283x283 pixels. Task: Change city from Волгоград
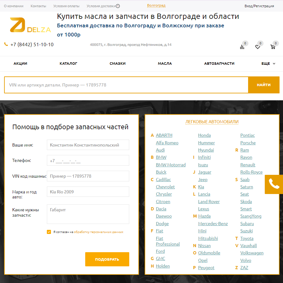(x=156, y=6)
